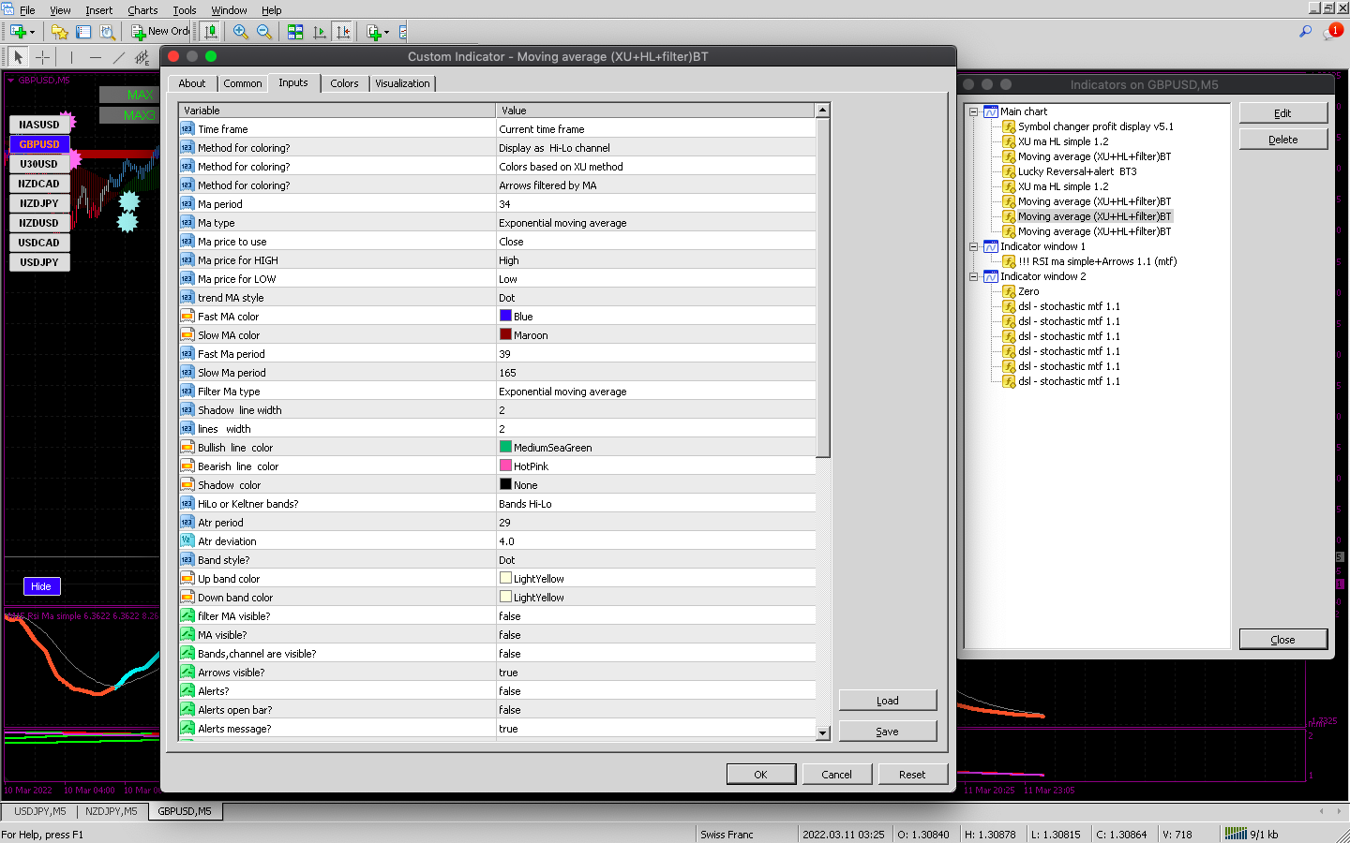Collapse the Indicator window 1 node
The image size is (1350, 843).
click(974, 246)
